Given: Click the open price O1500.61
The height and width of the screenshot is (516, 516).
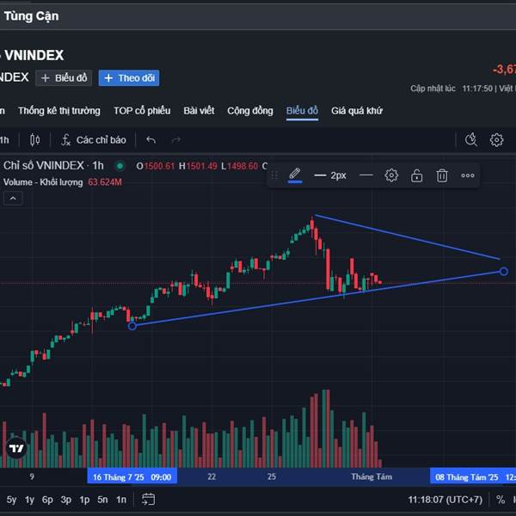Looking at the screenshot, I should (155, 166).
